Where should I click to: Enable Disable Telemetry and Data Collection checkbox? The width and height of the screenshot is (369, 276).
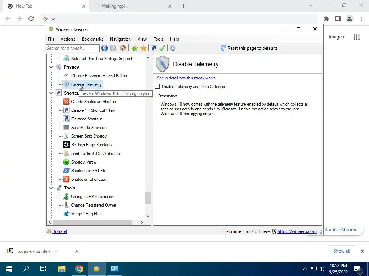(157, 87)
